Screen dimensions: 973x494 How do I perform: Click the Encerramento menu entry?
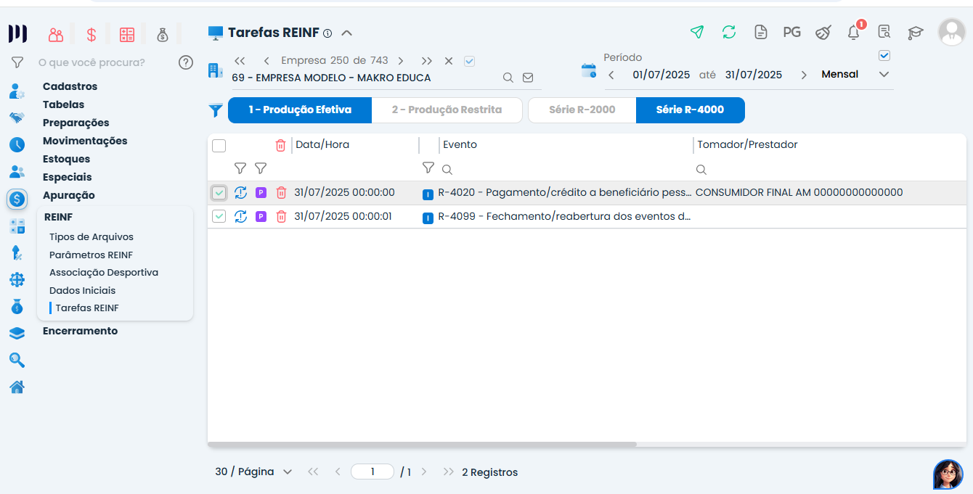point(80,331)
